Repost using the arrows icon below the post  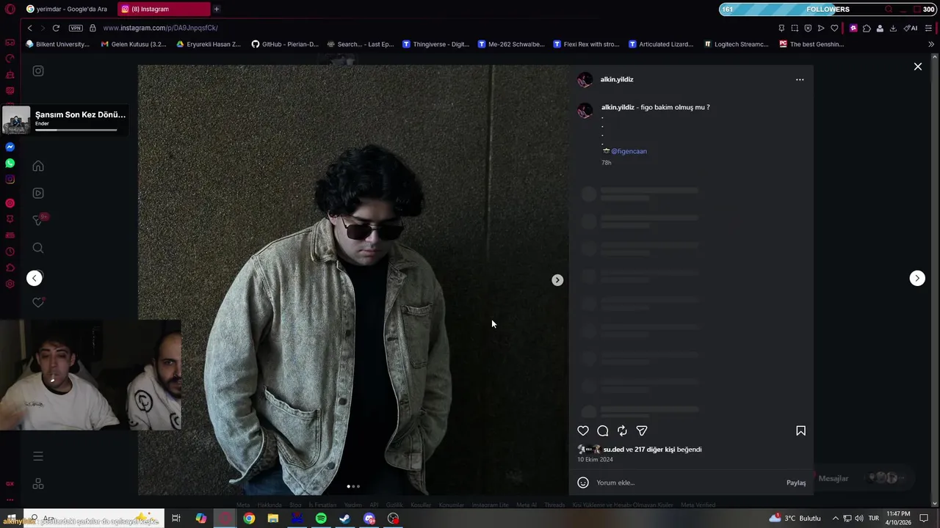click(622, 431)
